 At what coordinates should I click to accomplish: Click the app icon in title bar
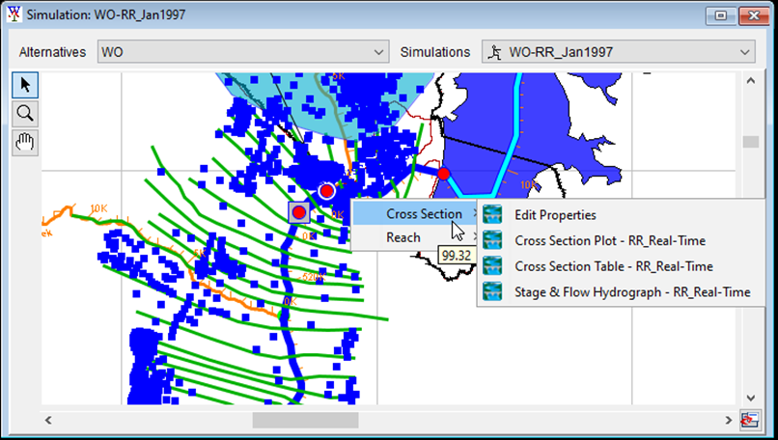click(x=14, y=14)
